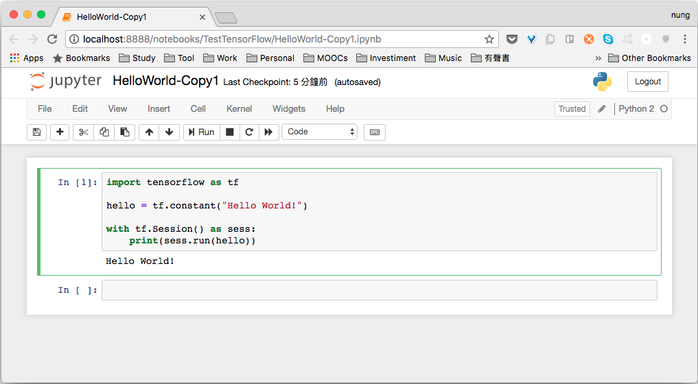Interrupt the kernel with stop icon

pyautogui.click(x=230, y=132)
